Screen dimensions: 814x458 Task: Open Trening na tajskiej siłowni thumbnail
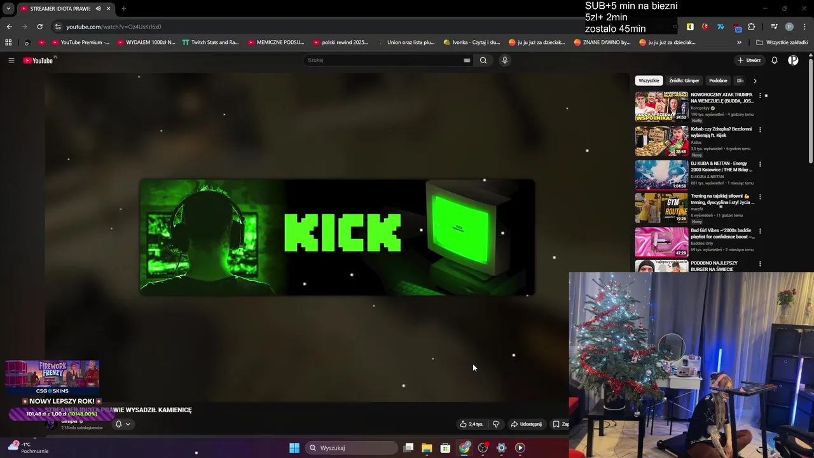tap(661, 208)
